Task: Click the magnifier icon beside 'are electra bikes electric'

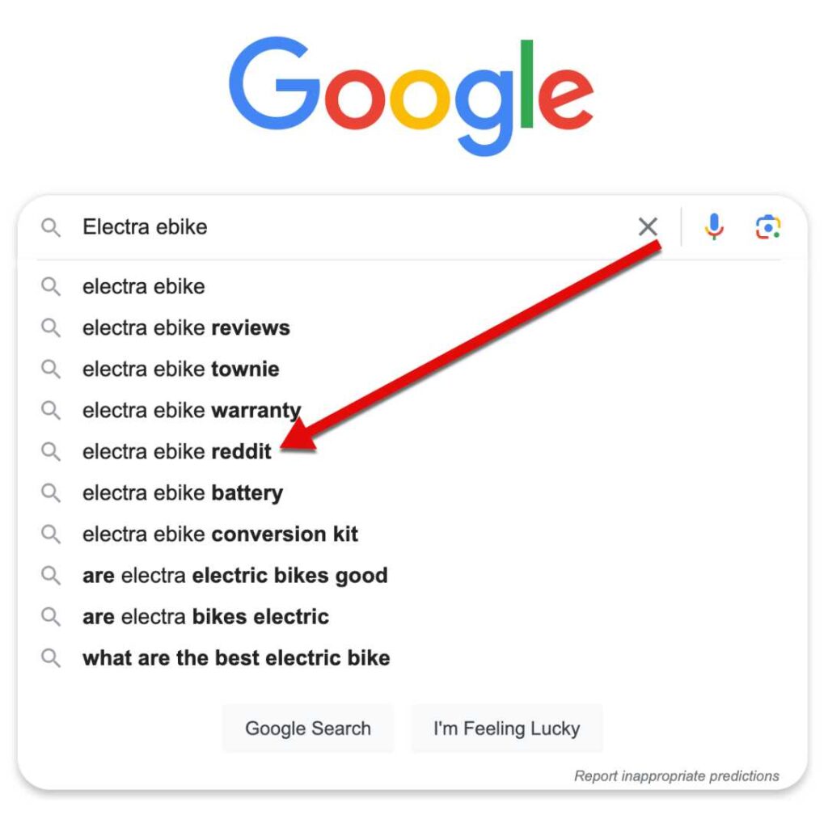Action: point(51,616)
